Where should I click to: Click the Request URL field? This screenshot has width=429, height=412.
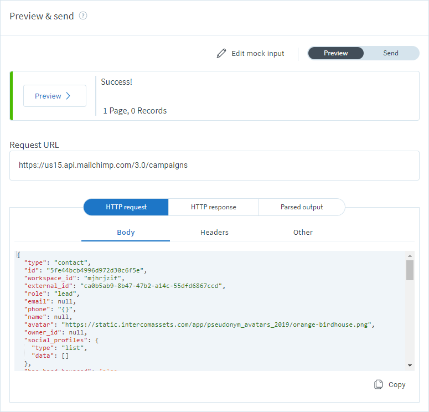pyautogui.click(x=214, y=166)
